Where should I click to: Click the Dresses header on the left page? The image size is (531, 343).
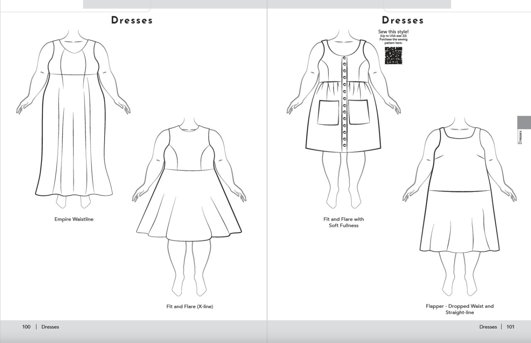point(132,20)
